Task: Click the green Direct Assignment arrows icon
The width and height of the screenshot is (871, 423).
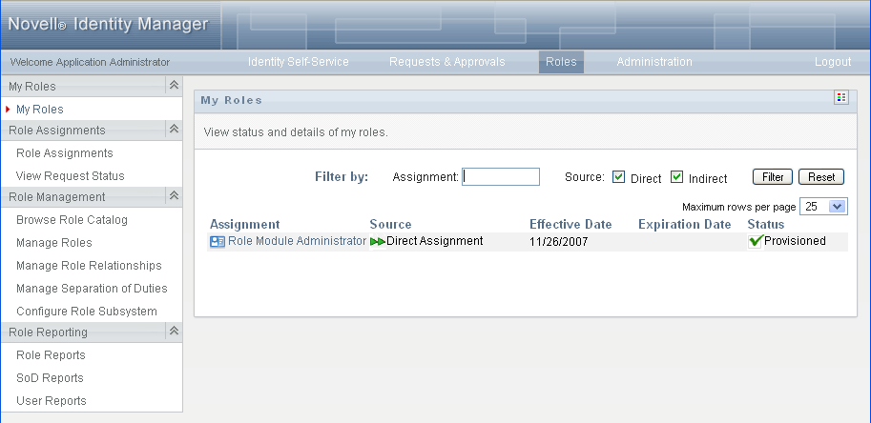Action: (378, 242)
